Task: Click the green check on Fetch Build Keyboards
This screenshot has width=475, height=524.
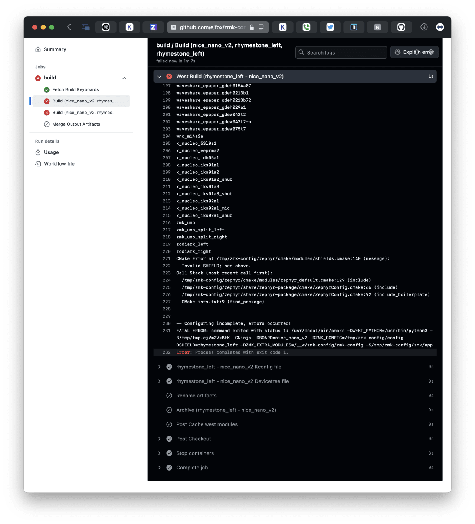Action: [46, 89]
